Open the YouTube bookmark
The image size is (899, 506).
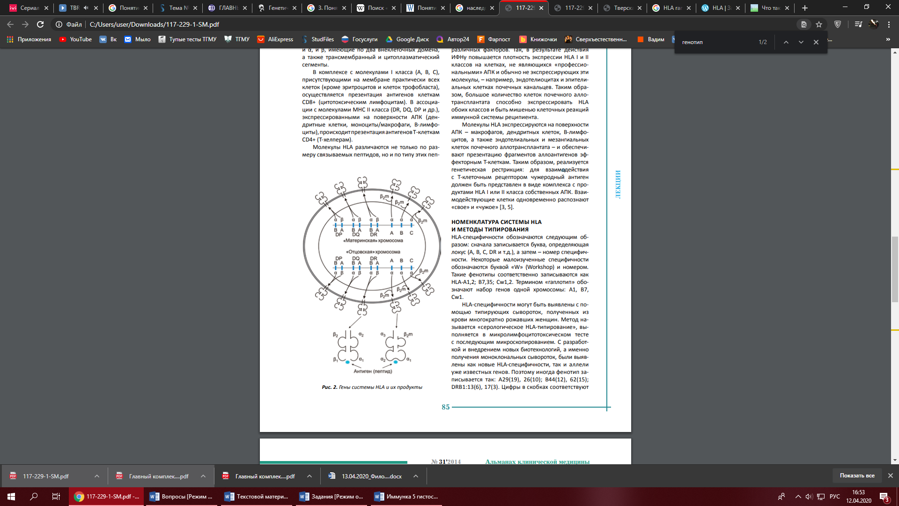click(x=75, y=39)
